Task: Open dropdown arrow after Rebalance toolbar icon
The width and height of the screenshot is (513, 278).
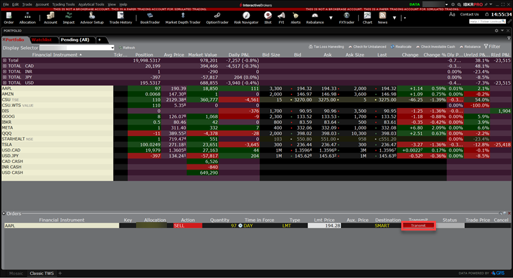Action: tap(331, 18)
